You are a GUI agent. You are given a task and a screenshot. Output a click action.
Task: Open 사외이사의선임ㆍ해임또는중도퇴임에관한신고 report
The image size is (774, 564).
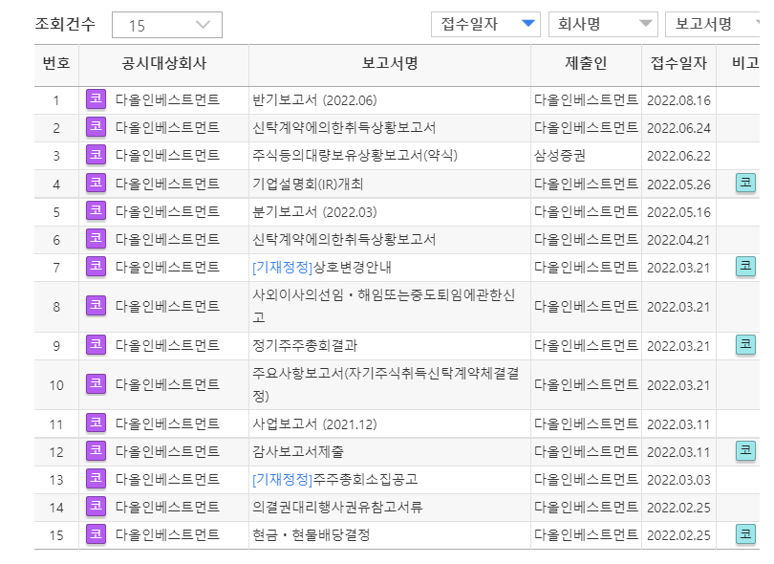pyautogui.click(x=384, y=306)
